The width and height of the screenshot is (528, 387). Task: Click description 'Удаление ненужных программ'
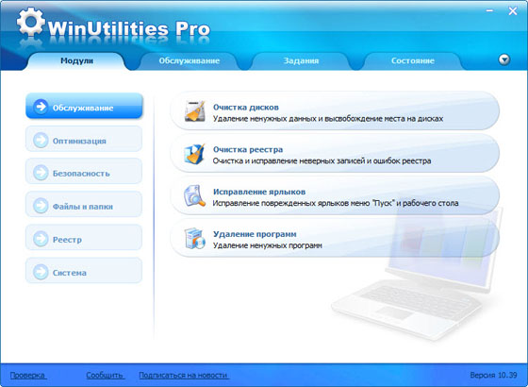(268, 245)
